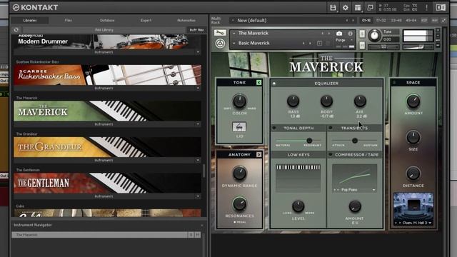Click the refresh libraries icon
The width and height of the screenshot is (457, 257).
[16, 30]
